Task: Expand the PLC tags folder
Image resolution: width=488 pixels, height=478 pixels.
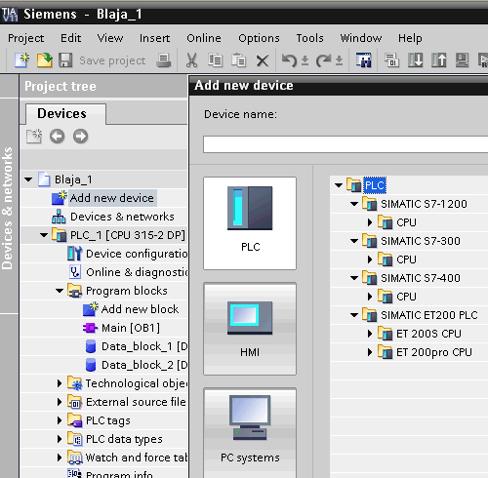Action: pos(60,420)
